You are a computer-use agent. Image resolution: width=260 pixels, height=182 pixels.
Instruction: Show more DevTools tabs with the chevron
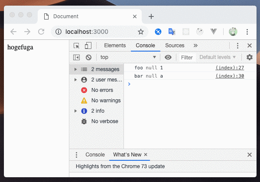tap(195, 45)
